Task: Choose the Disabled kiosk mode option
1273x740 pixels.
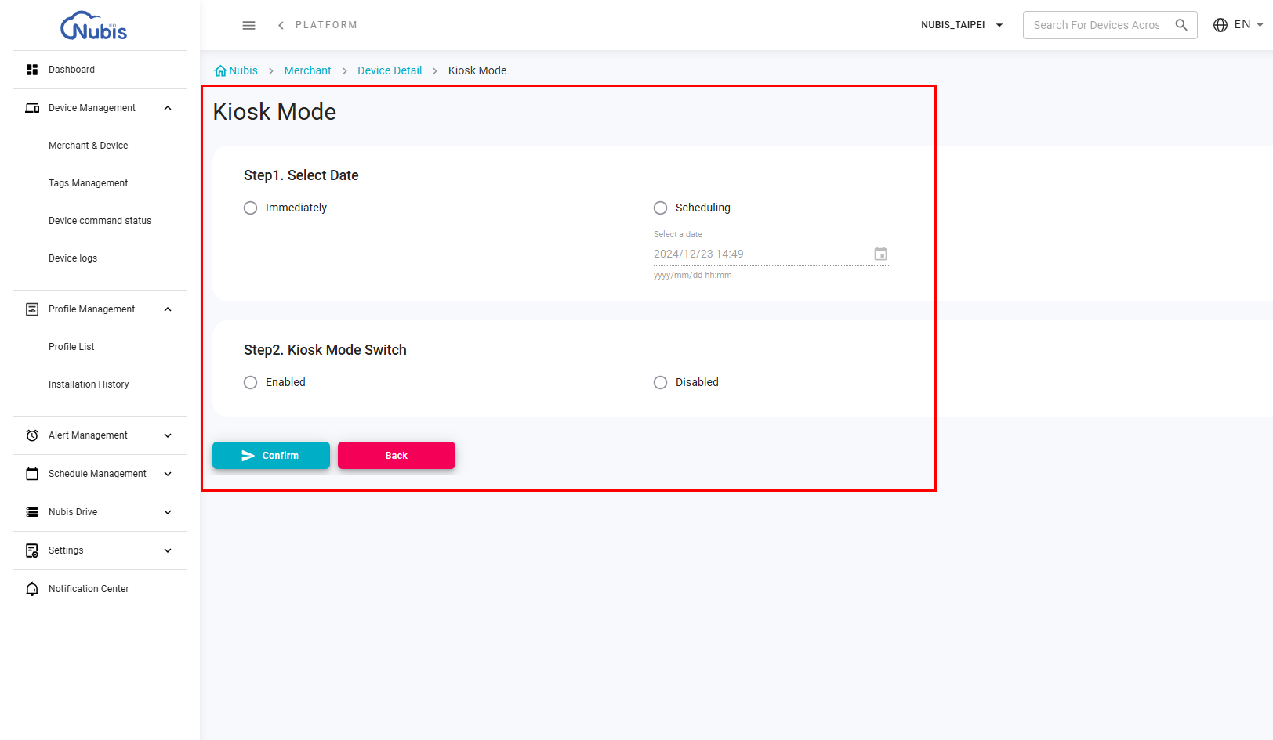Action: [x=661, y=382]
